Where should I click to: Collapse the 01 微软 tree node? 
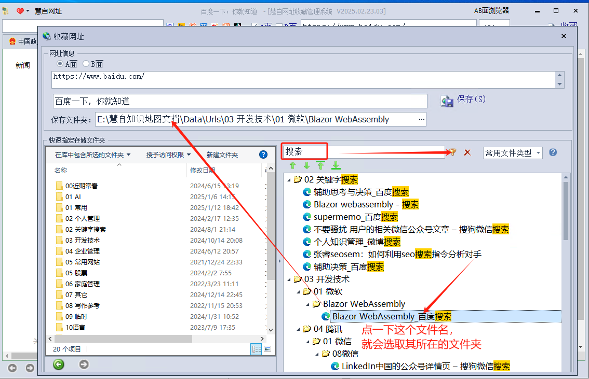click(x=298, y=292)
